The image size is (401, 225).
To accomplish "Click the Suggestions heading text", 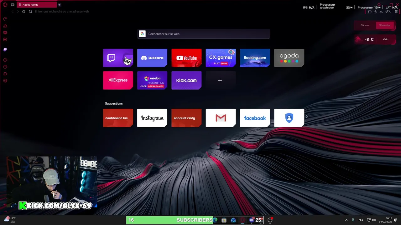I will tap(114, 103).
